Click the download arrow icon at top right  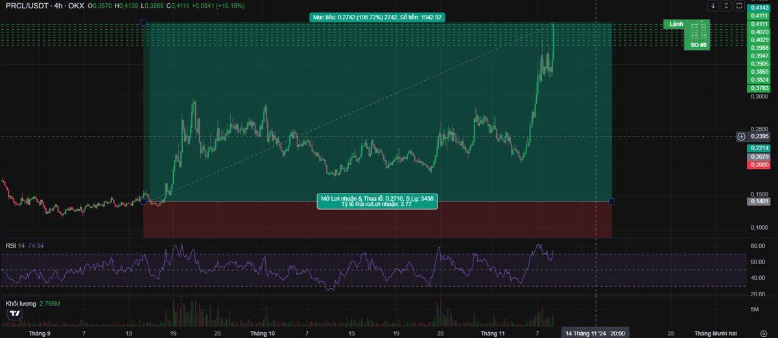tap(714, 6)
